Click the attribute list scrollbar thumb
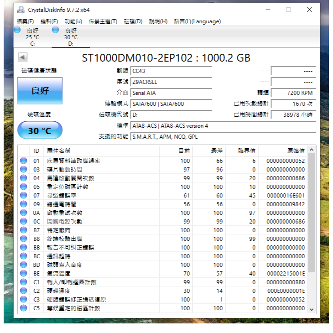 (x=312, y=213)
